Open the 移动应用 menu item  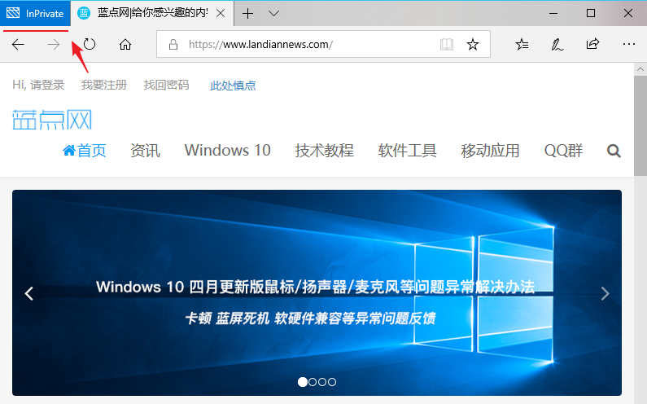[x=490, y=151]
